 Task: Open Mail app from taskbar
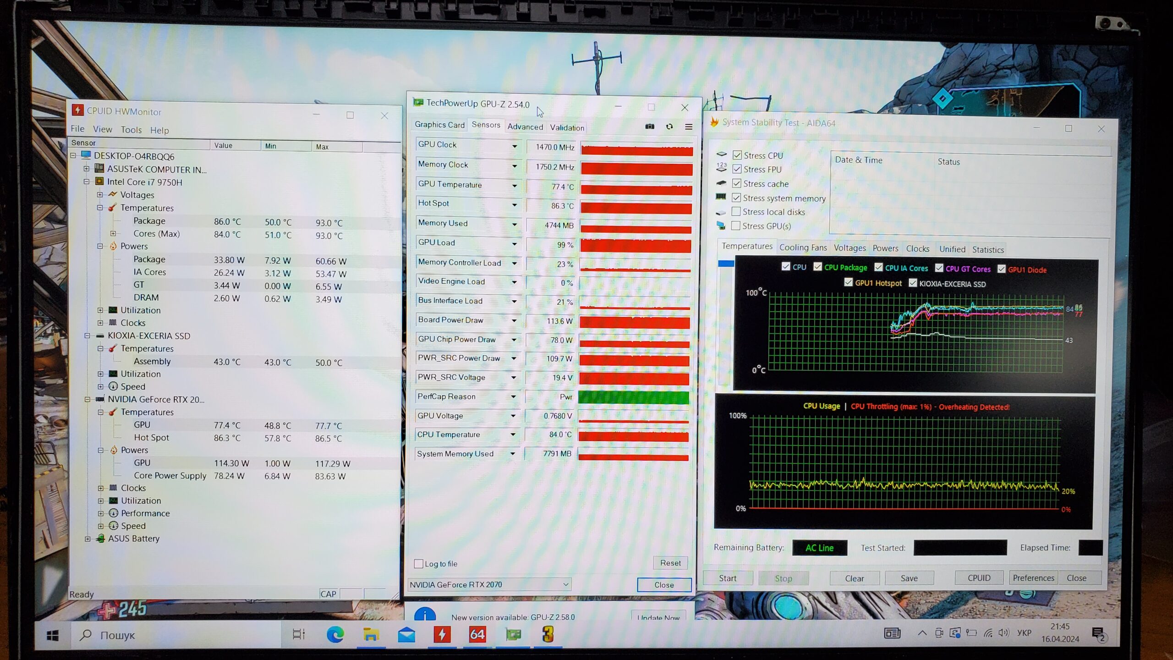coord(406,635)
